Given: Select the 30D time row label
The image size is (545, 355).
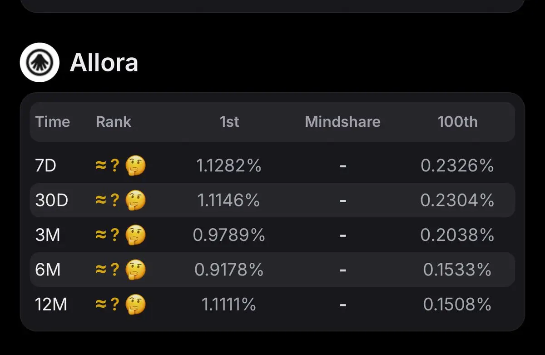Looking at the screenshot, I should tap(52, 200).
